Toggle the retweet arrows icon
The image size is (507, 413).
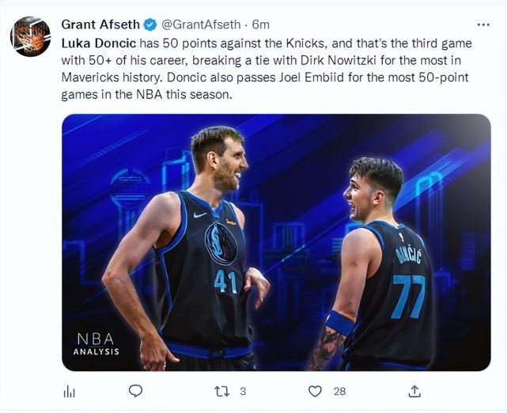click(x=222, y=391)
